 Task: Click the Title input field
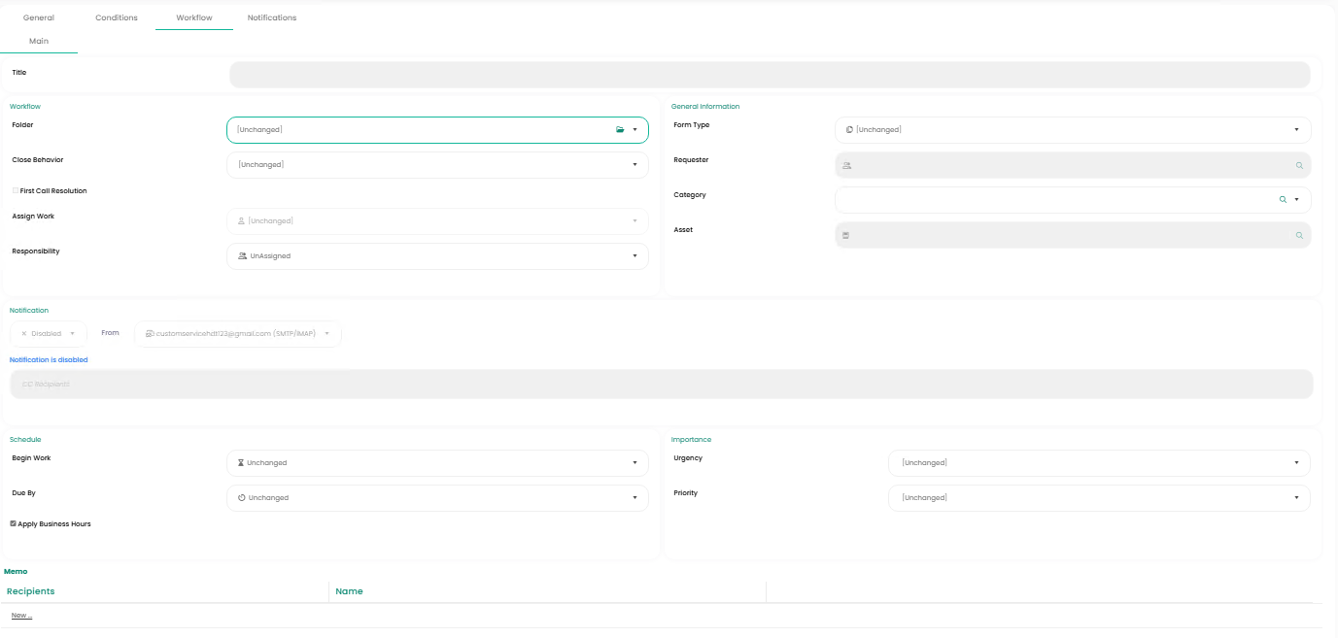pos(769,75)
